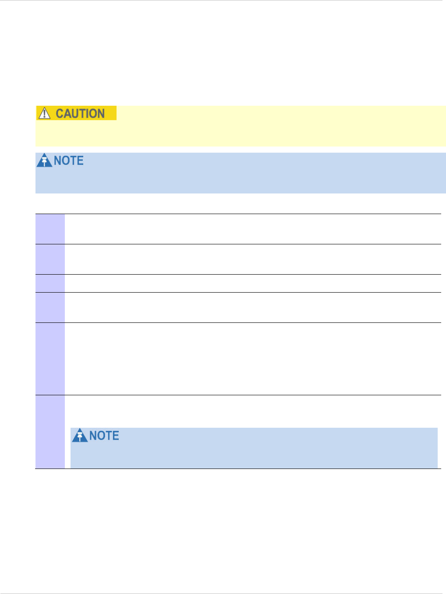Click the lavender step cell of the first table row
Image resolution: width=446 pixels, height=594 pixels.
pos(50,229)
